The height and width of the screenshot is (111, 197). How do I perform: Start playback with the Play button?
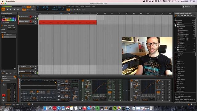tap(11, 9)
